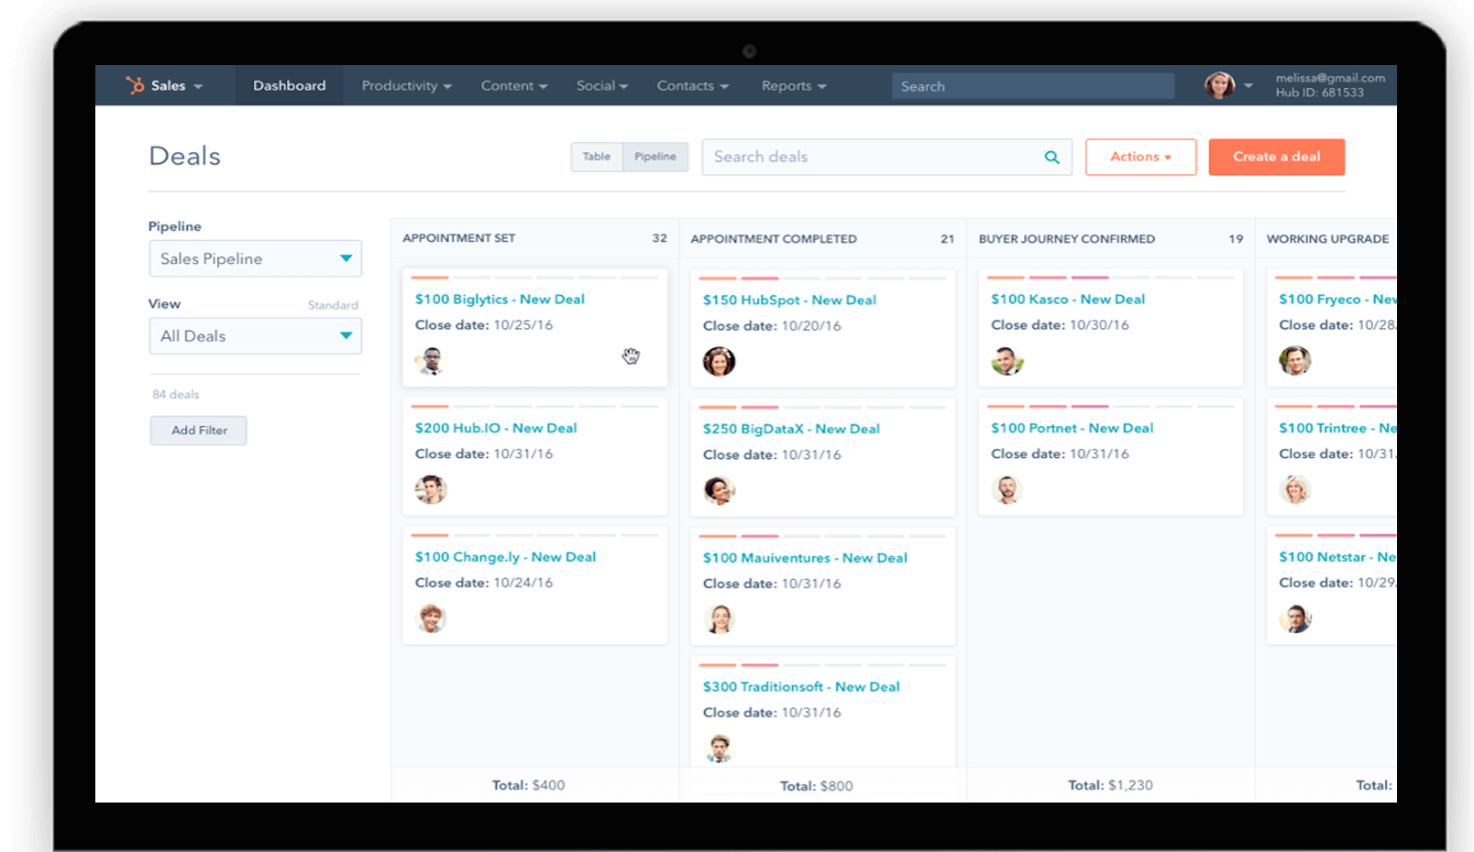Open the $250 BigDataX - New Deal link
1474x852 pixels.
point(791,429)
